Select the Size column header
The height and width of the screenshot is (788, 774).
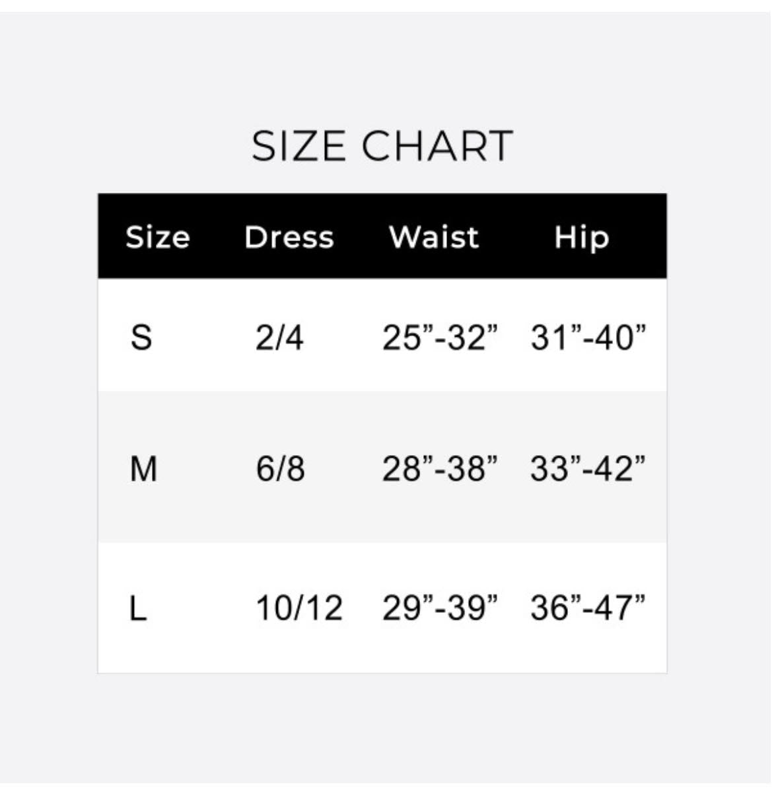click(157, 237)
